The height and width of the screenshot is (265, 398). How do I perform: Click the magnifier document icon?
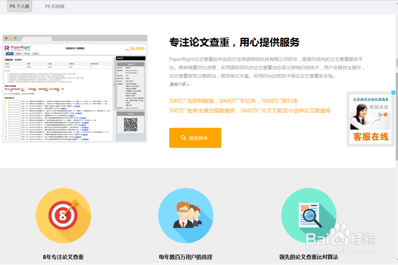click(309, 216)
